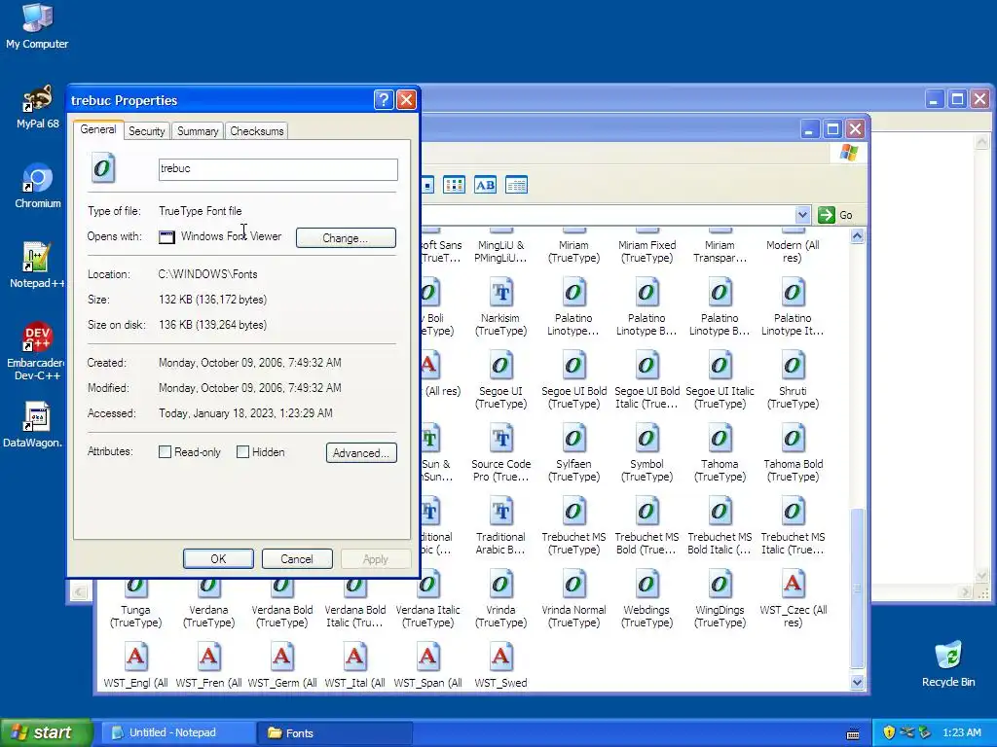
Task: Click security shield tray icon
Action: [x=889, y=732]
